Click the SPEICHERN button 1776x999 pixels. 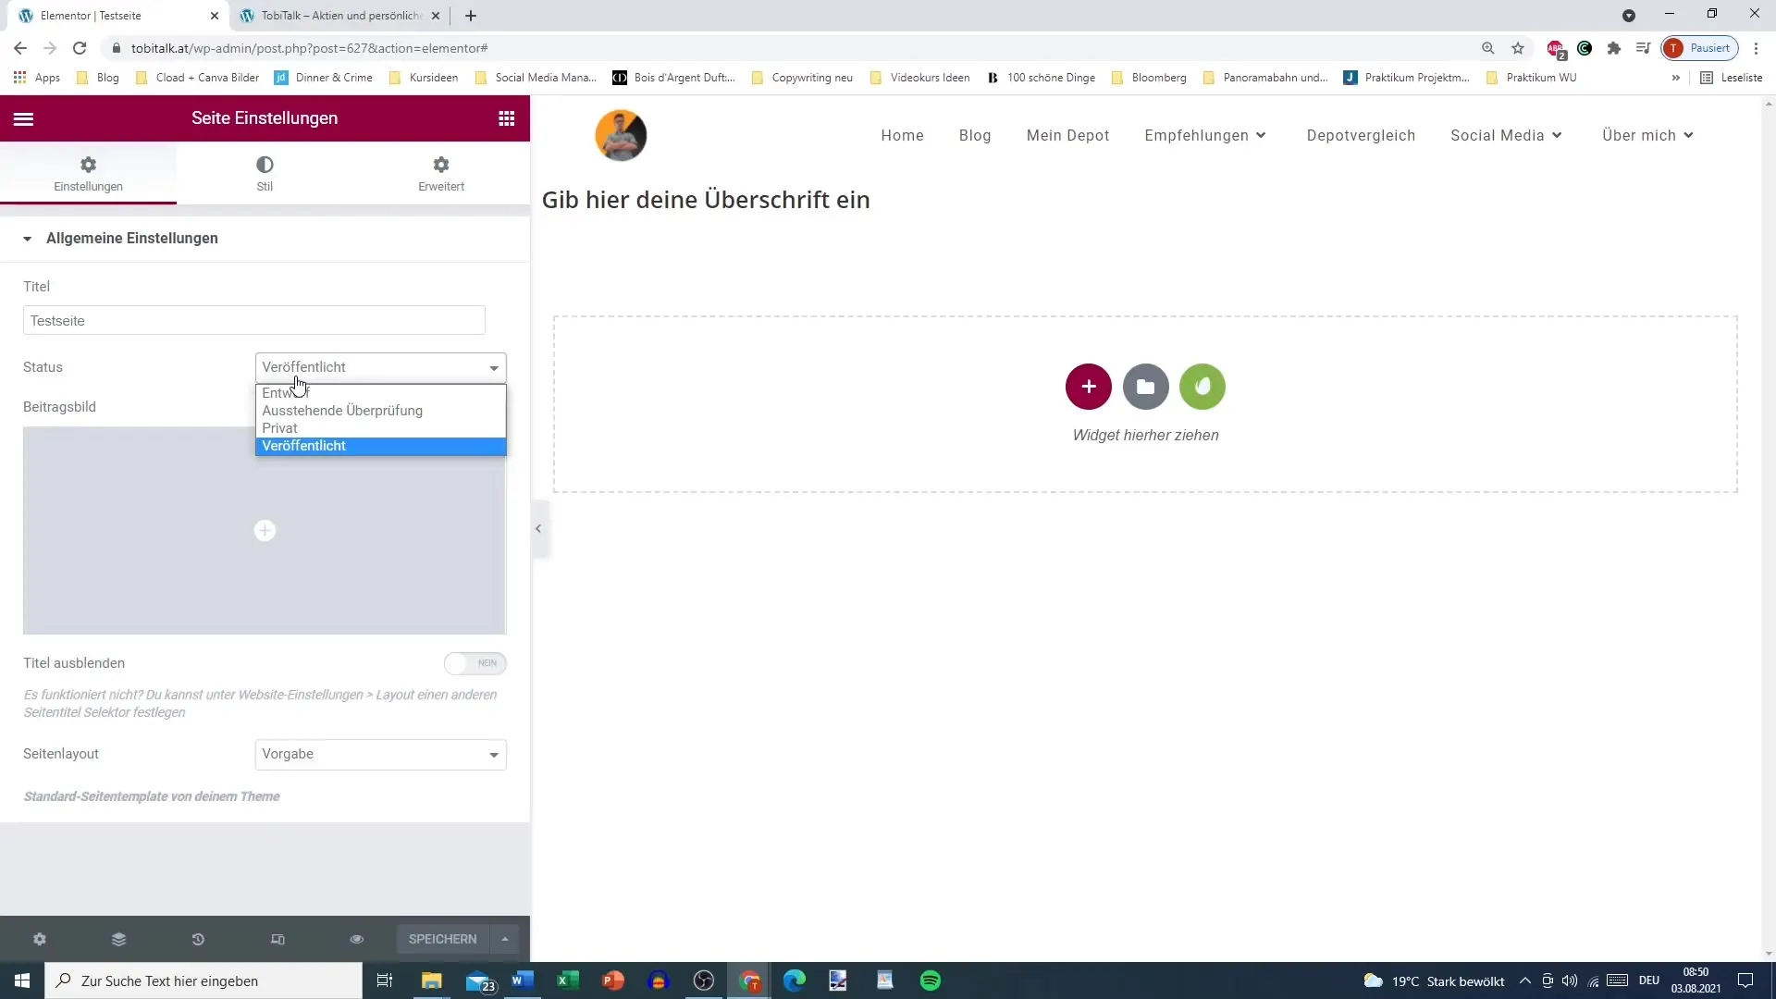[x=443, y=939]
